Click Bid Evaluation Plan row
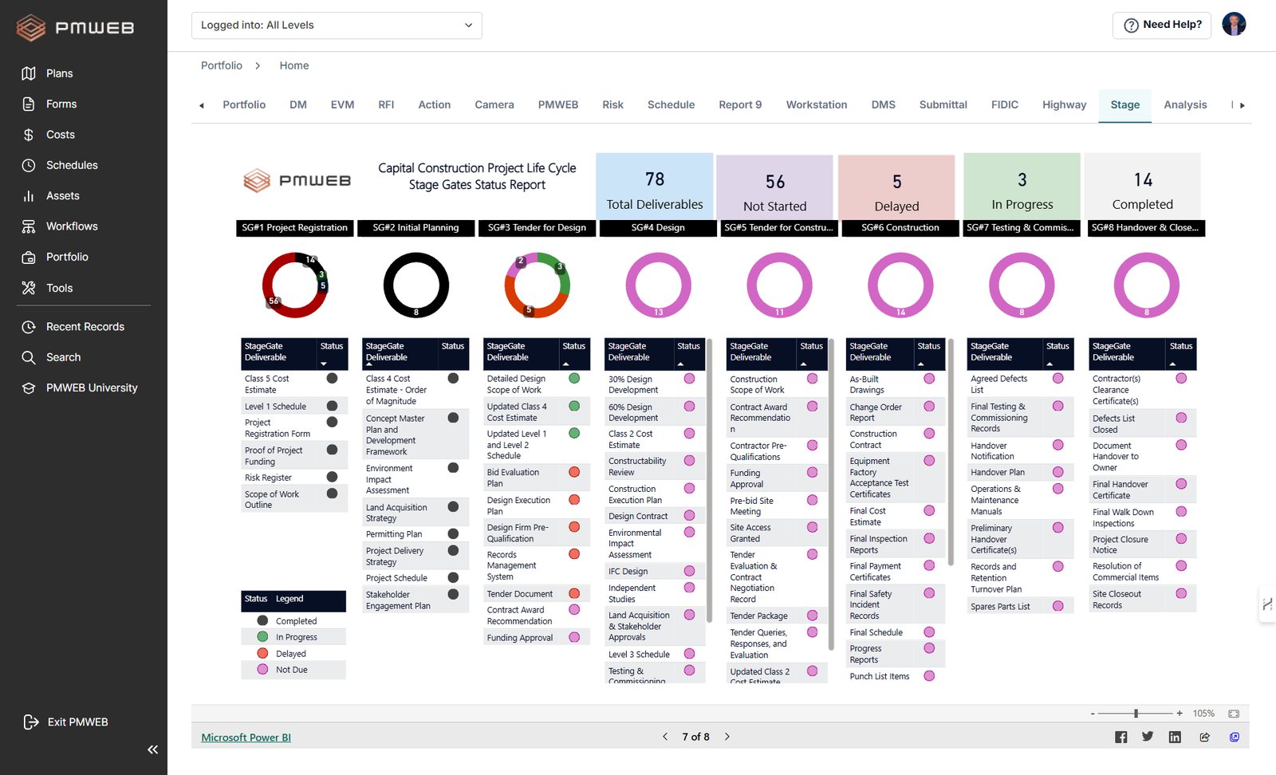The width and height of the screenshot is (1276, 775). [537, 478]
